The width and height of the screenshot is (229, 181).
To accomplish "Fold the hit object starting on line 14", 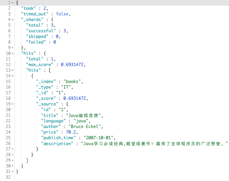I will (13, 76).
